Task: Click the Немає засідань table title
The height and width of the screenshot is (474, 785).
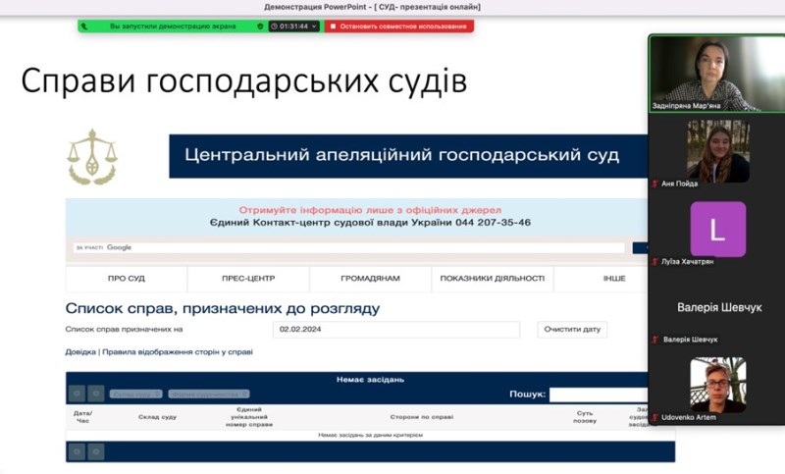Action: pos(370,380)
